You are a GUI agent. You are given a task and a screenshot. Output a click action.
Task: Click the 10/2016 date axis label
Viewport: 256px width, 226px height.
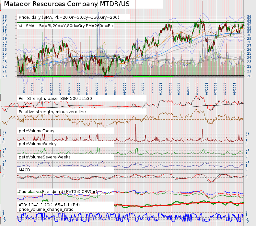tap(24, 89)
